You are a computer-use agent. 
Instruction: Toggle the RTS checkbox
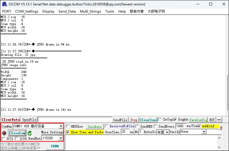pos(3,139)
